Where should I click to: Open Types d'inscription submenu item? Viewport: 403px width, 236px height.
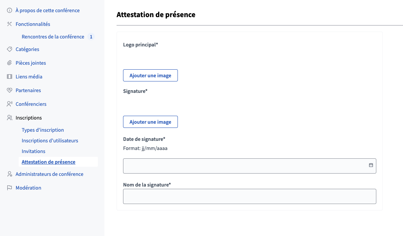tap(43, 130)
